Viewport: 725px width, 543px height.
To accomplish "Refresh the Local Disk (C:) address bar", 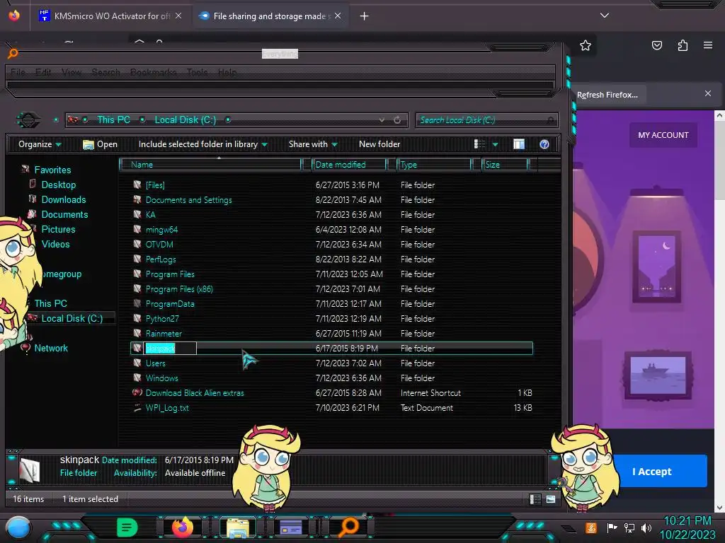I will coord(397,120).
